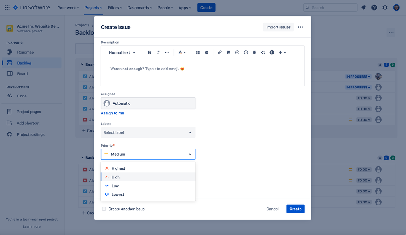Click the blue Create button in top navigation
This screenshot has height=235, width=406.
(206, 8)
